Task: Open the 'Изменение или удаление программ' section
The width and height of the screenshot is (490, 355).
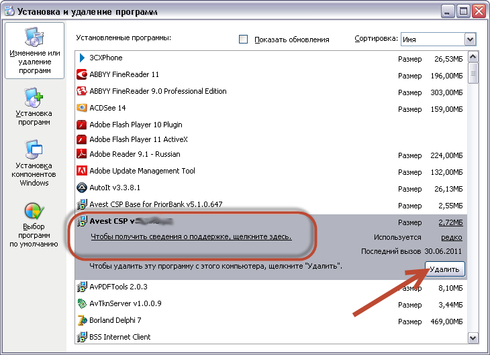Action: [34, 50]
